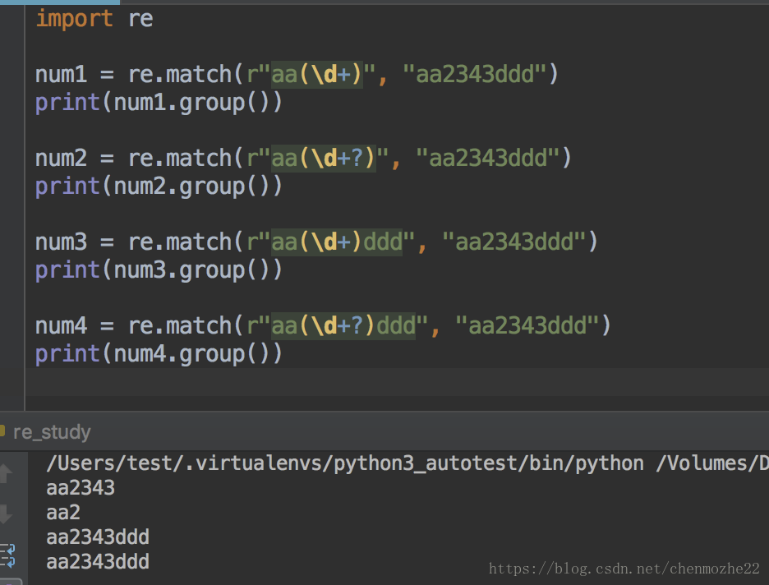
Task: Select the re_study run tab
Action: (x=52, y=432)
